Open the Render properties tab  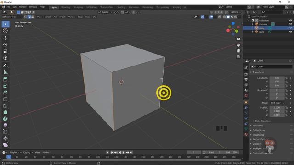(x=246, y=74)
